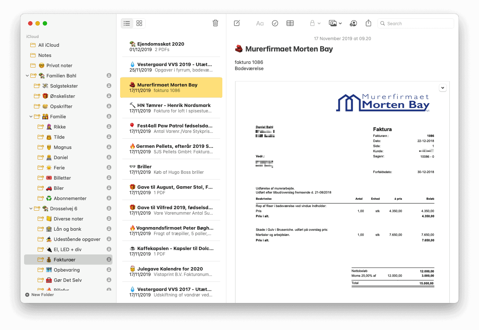479x330 pixels.
Task: Open the Billetter folder
Action: pyautogui.click(x=68, y=178)
